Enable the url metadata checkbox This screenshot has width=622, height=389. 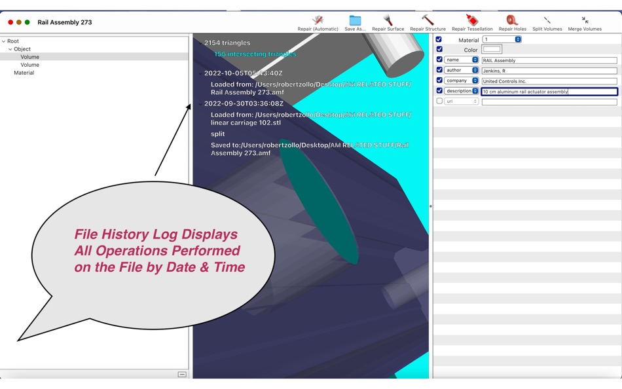[x=439, y=101]
